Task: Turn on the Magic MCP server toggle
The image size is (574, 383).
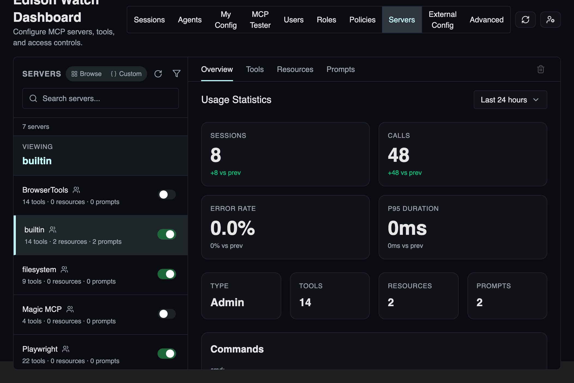Action: click(167, 314)
